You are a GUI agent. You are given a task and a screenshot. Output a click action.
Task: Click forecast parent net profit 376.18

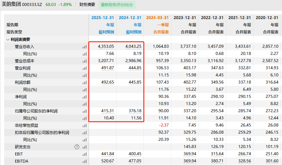[135, 111]
